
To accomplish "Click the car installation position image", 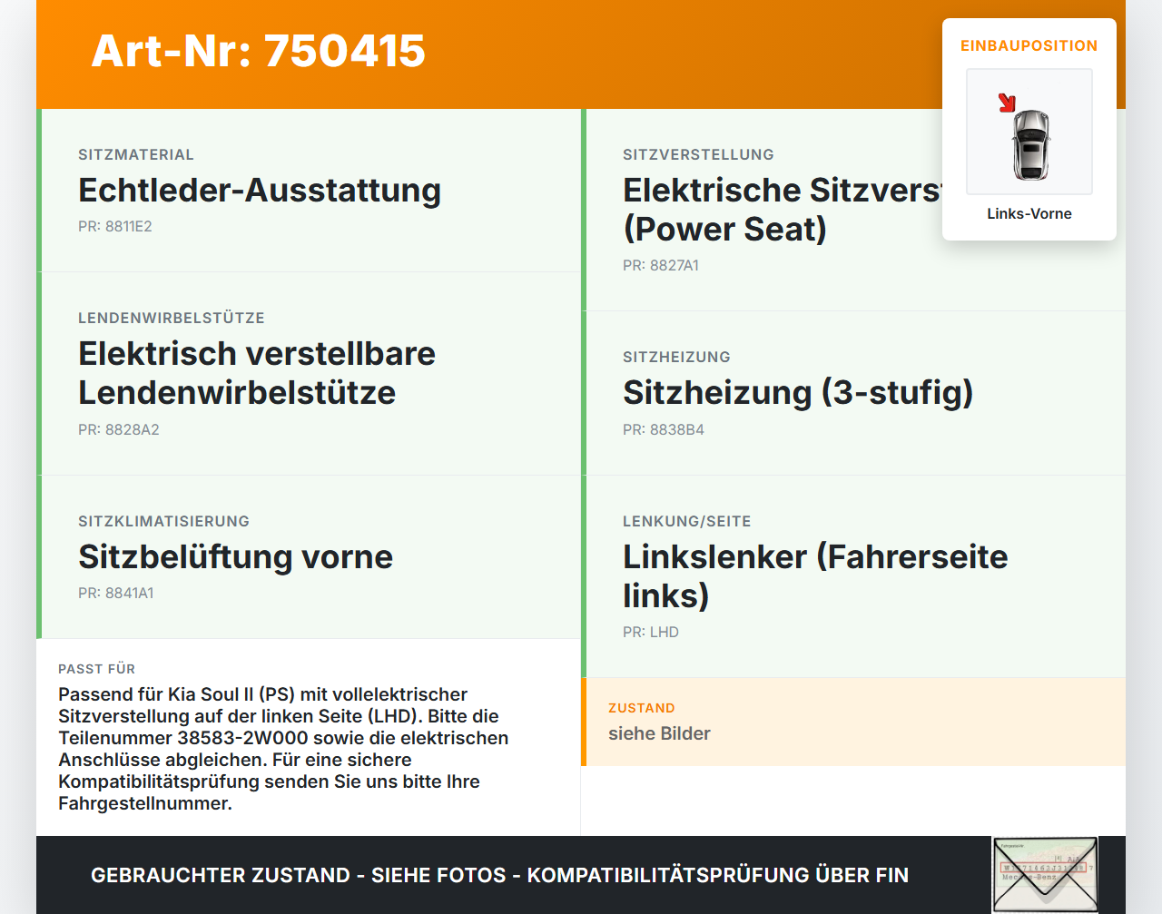I will [x=1029, y=132].
